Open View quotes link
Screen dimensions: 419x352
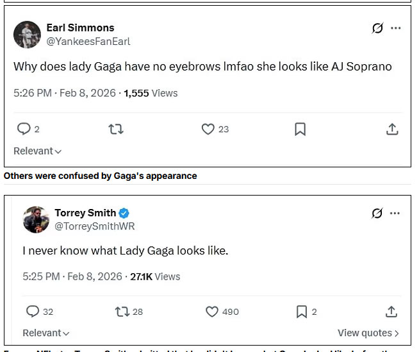pos(368,333)
